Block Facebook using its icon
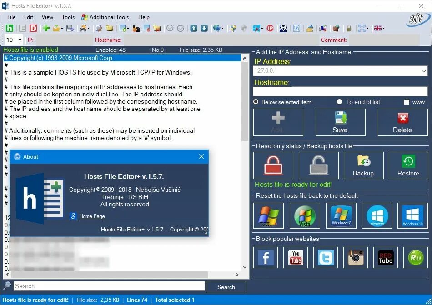Screen dimensions: 432x305 [x=266, y=257]
